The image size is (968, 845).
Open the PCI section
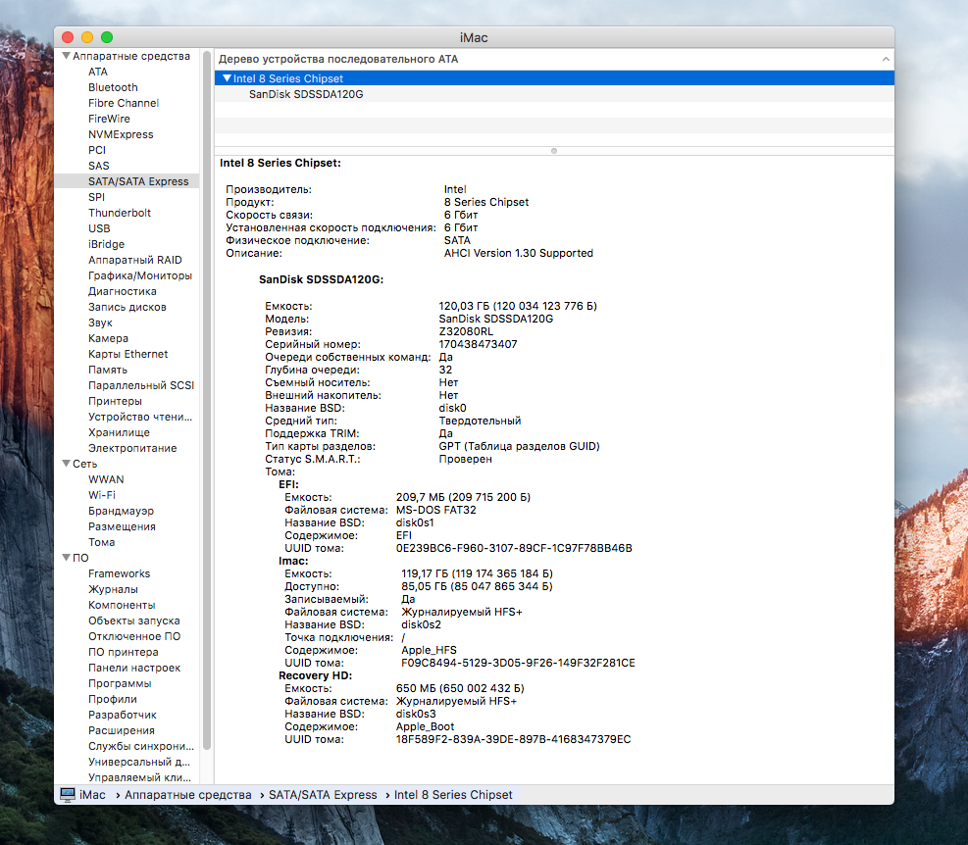tap(97, 150)
